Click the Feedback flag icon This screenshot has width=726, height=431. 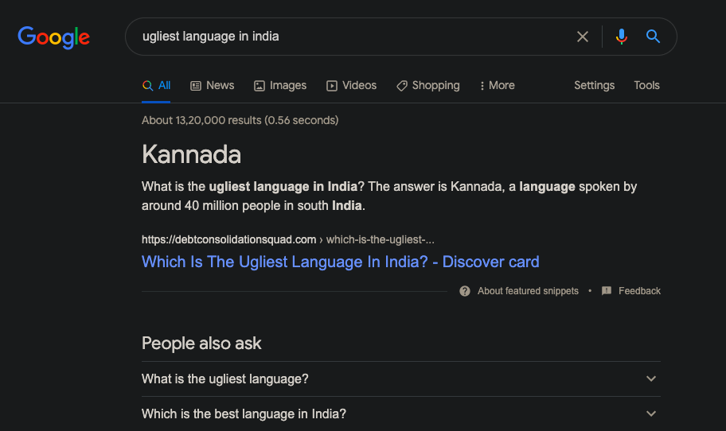click(607, 291)
